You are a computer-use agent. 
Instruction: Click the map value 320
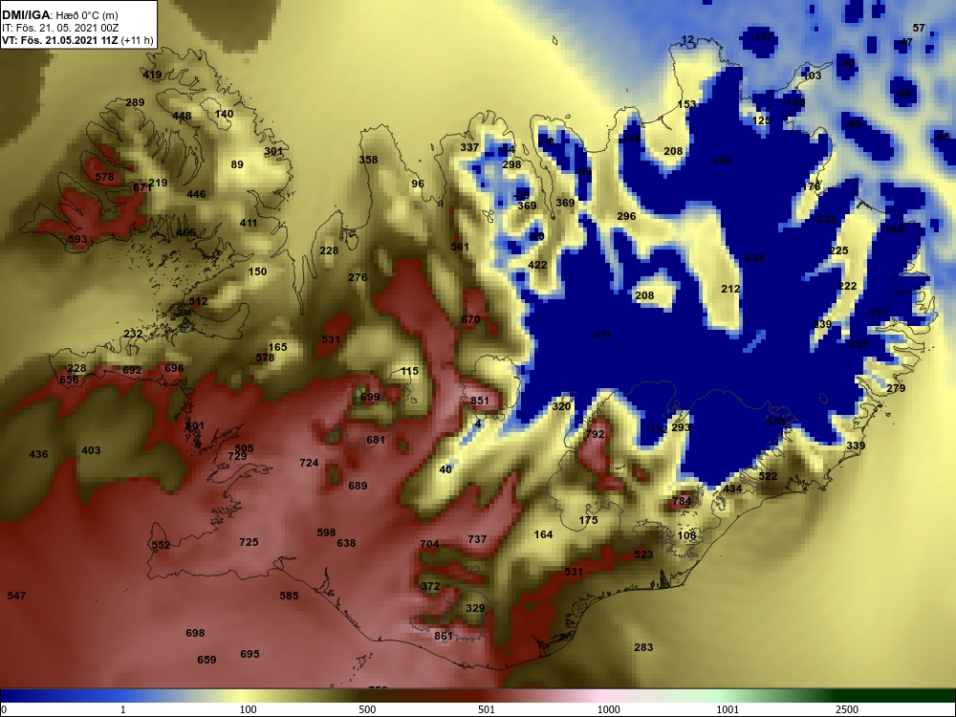pyautogui.click(x=561, y=406)
